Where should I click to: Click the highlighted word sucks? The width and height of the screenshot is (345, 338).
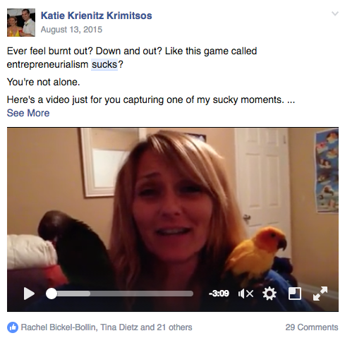(104, 64)
